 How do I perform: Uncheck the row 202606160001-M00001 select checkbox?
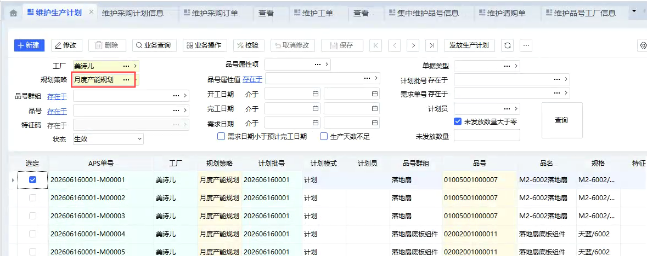(32, 180)
